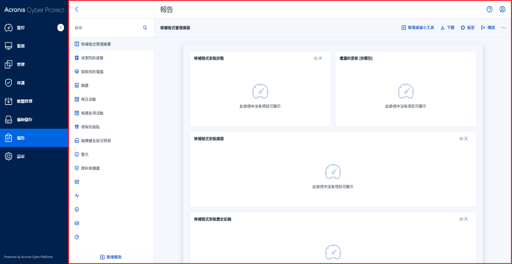The width and height of the screenshot is (512, 264).
Task: Click 30 天 in 修補程式安裝歷史記錄 widget
Action: (x=463, y=219)
